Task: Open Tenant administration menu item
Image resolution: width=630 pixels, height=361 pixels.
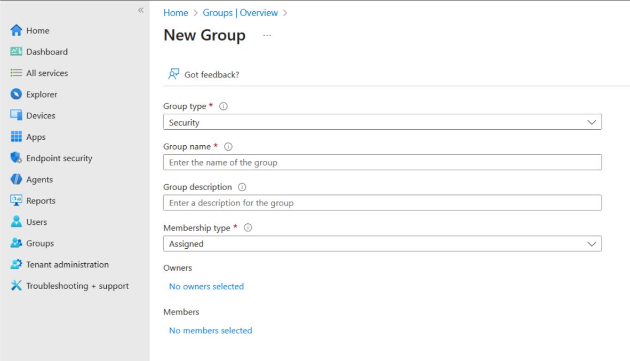Action: point(67,264)
